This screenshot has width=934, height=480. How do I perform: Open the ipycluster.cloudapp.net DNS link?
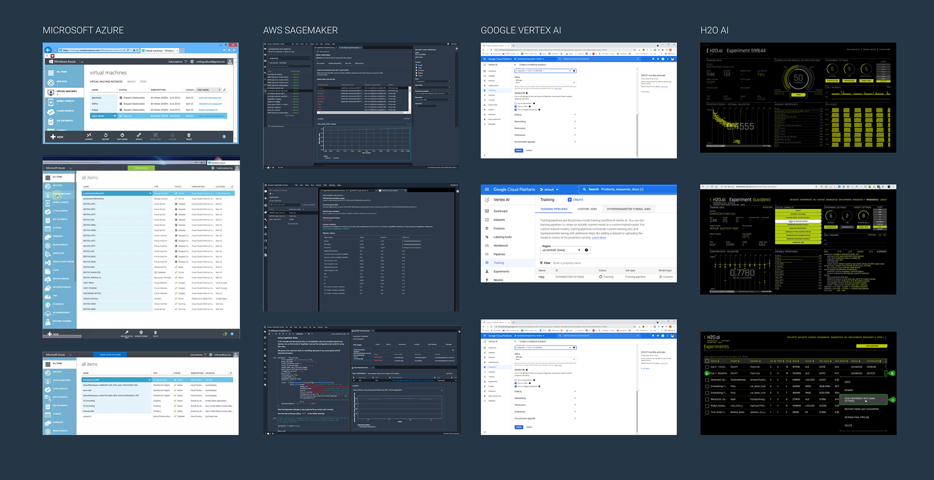pos(210,98)
